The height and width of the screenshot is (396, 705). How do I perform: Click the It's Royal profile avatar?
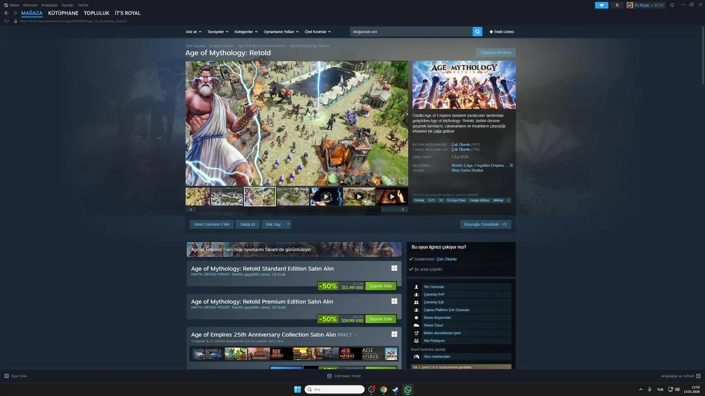630,5
